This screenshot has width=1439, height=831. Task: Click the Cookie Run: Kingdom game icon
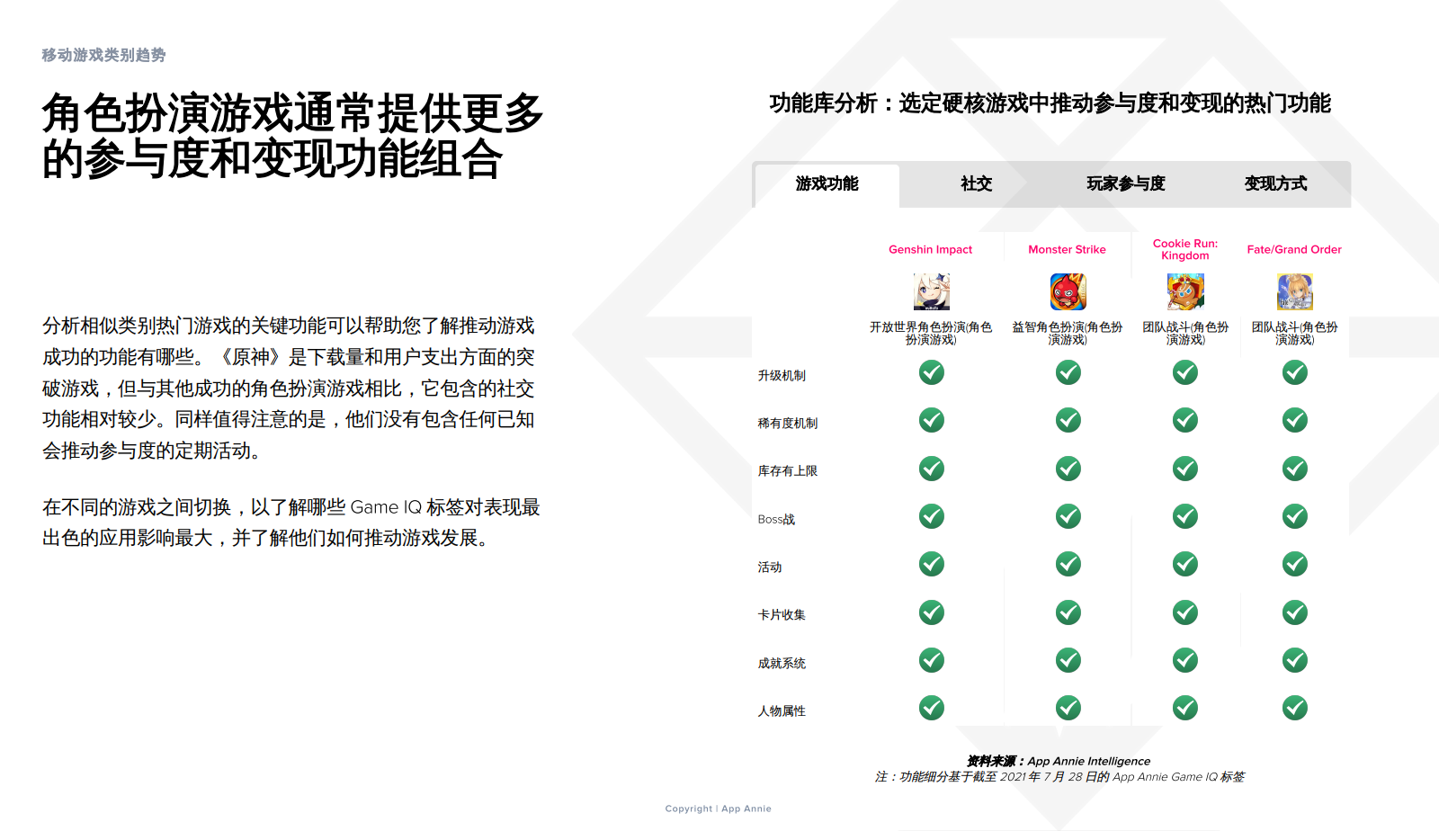click(x=1184, y=292)
